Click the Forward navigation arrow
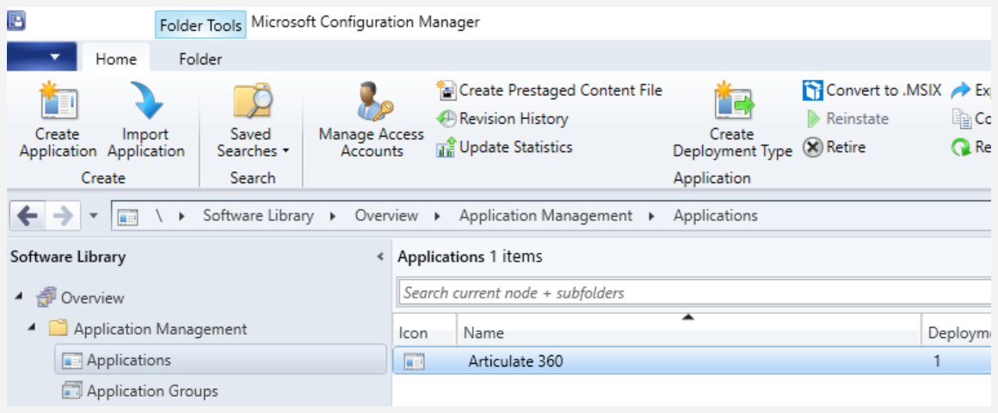998x413 pixels. click(63, 216)
